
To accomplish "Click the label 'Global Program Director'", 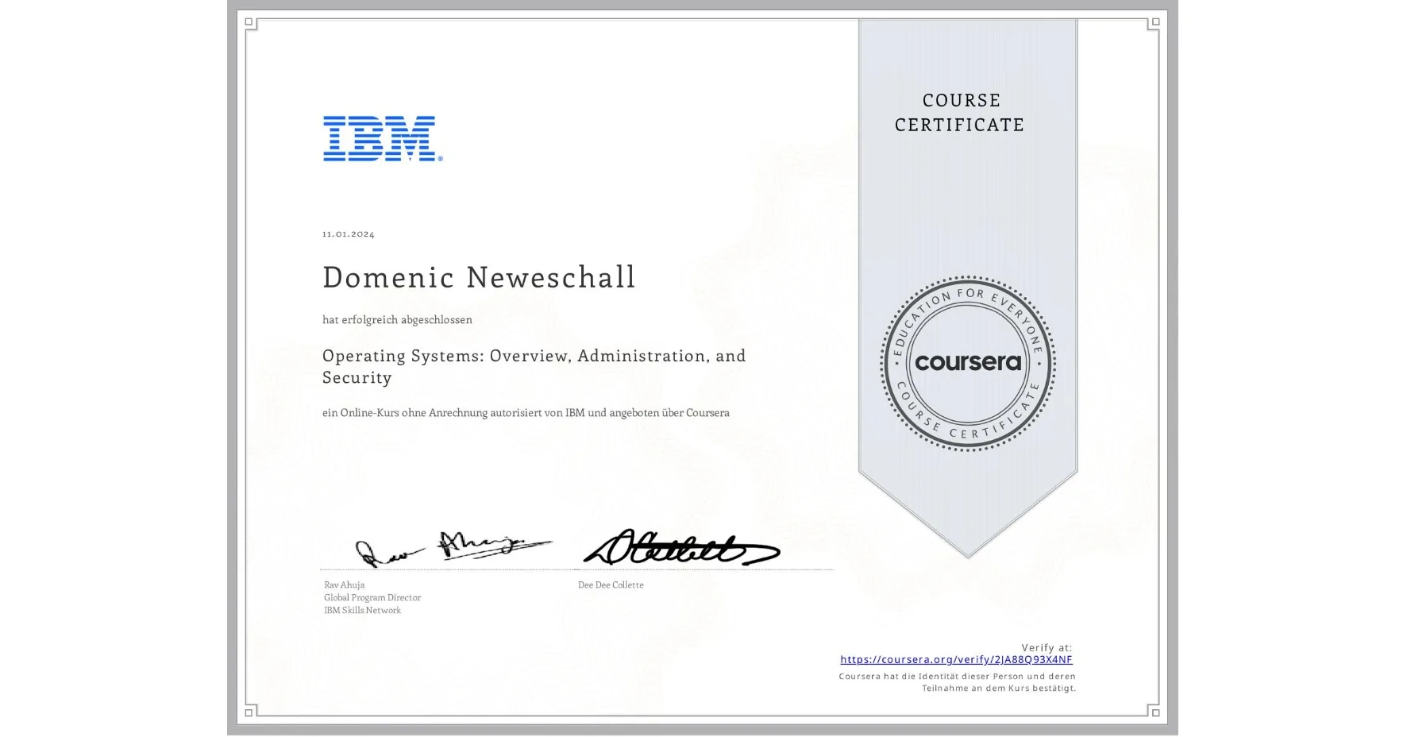I will [x=372, y=596].
